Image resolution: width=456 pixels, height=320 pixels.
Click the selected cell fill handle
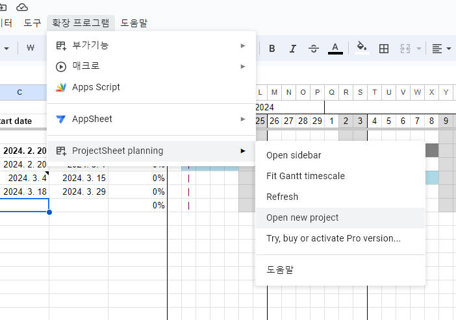click(49, 212)
